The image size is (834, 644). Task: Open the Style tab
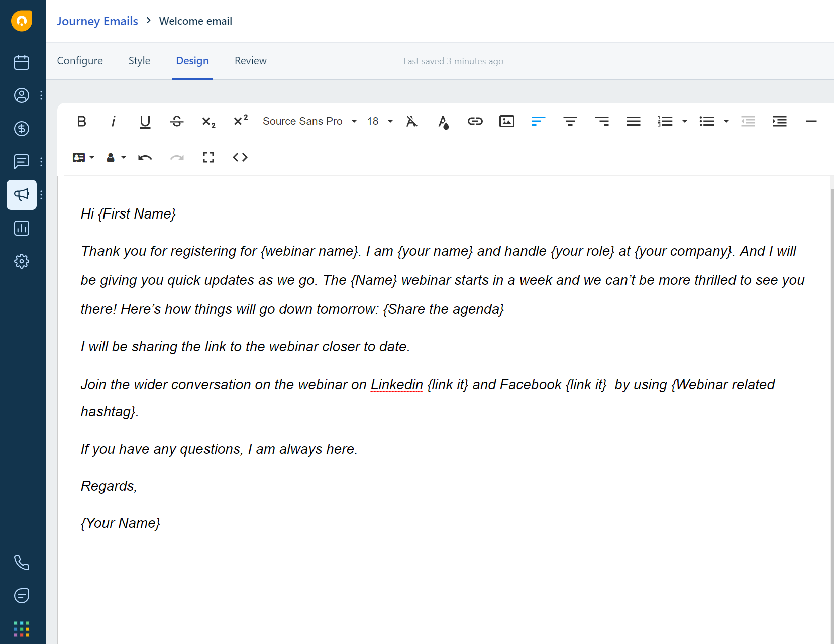pyautogui.click(x=139, y=61)
